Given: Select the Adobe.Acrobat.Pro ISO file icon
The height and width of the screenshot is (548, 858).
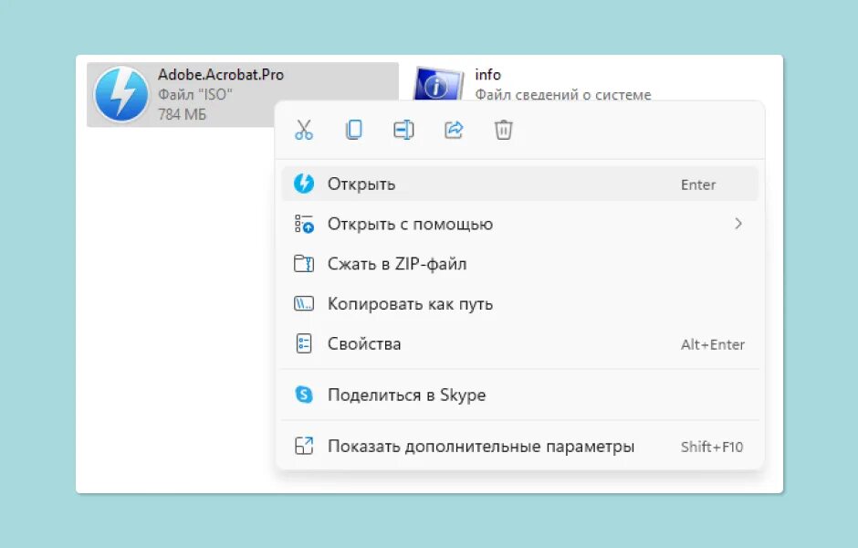Looking at the screenshot, I should [121, 94].
